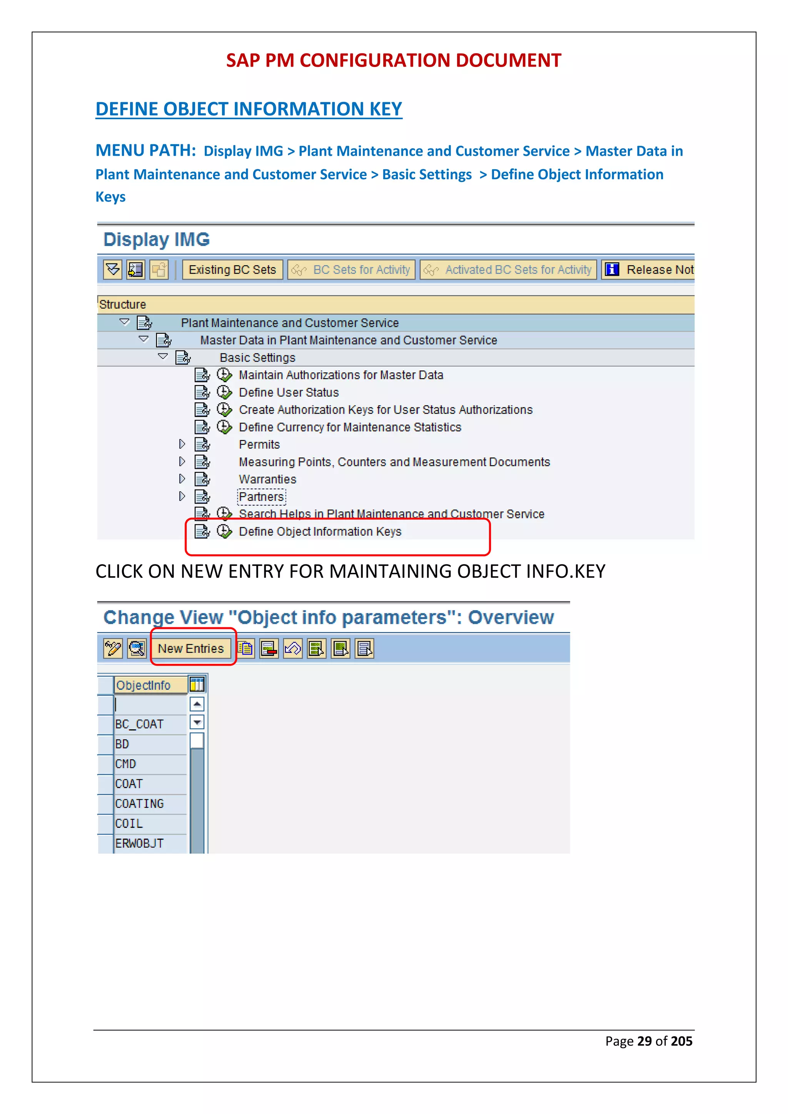The width and height of the screenshot is (788, 1114).
Task: Collapse the Master Data in Plant Maintenance node
Action: tap(144, 340)
